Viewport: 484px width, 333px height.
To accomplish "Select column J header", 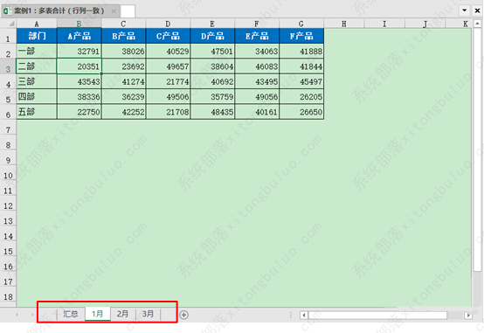I will [x=425, y=24].
